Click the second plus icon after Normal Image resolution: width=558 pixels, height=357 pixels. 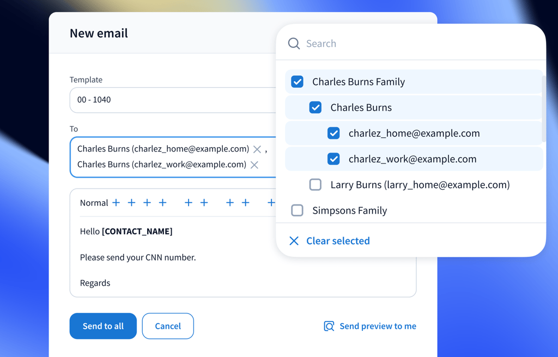(x=131, y=203)
